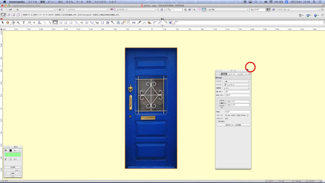Switch to the レコード tab
325x183 pixels.
pos(232,74)
